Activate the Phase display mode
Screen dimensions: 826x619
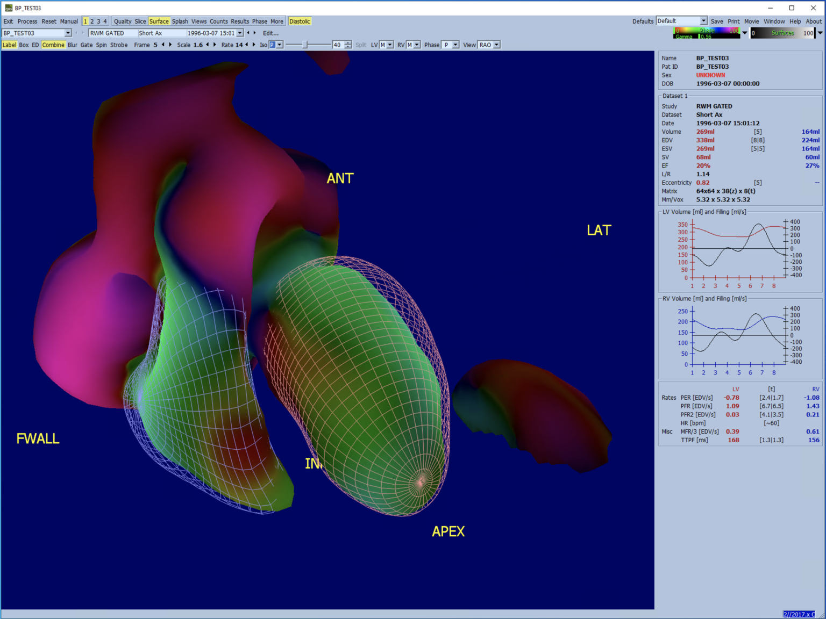(x=259, y=21)
